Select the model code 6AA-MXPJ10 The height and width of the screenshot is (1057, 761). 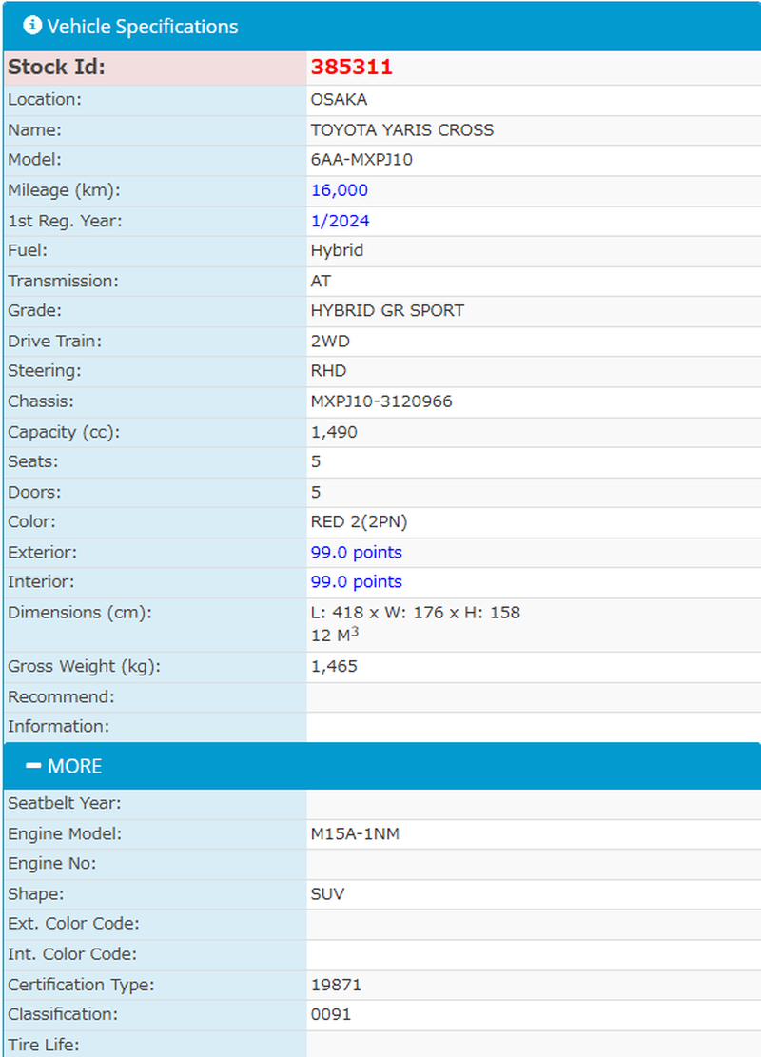tap(362, 160)
